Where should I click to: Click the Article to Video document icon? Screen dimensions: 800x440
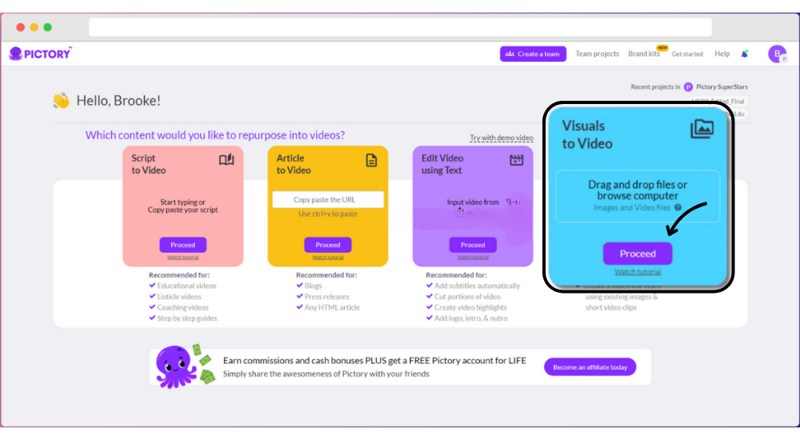(x=371, y=160)
